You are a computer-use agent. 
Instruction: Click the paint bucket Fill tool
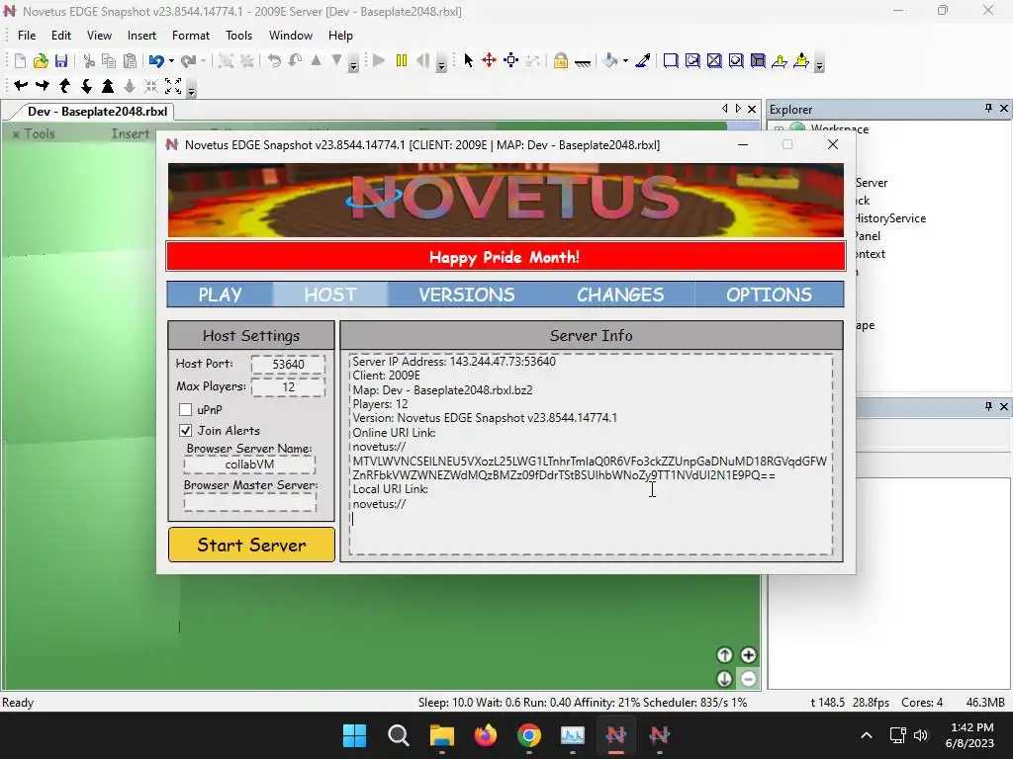pyautogui.click(x=609, y=60)
